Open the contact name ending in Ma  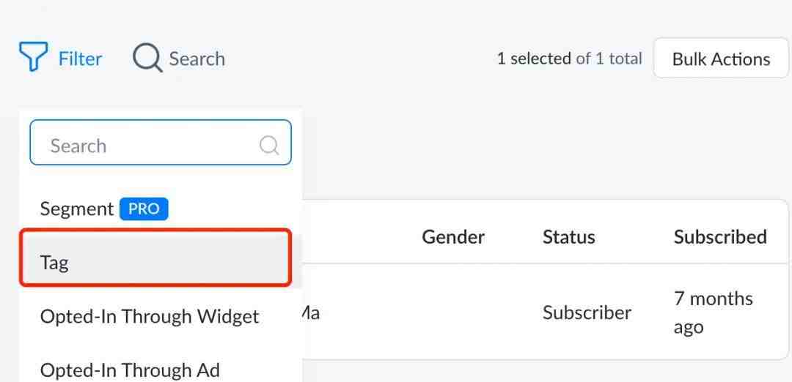[x=311, y=313]
